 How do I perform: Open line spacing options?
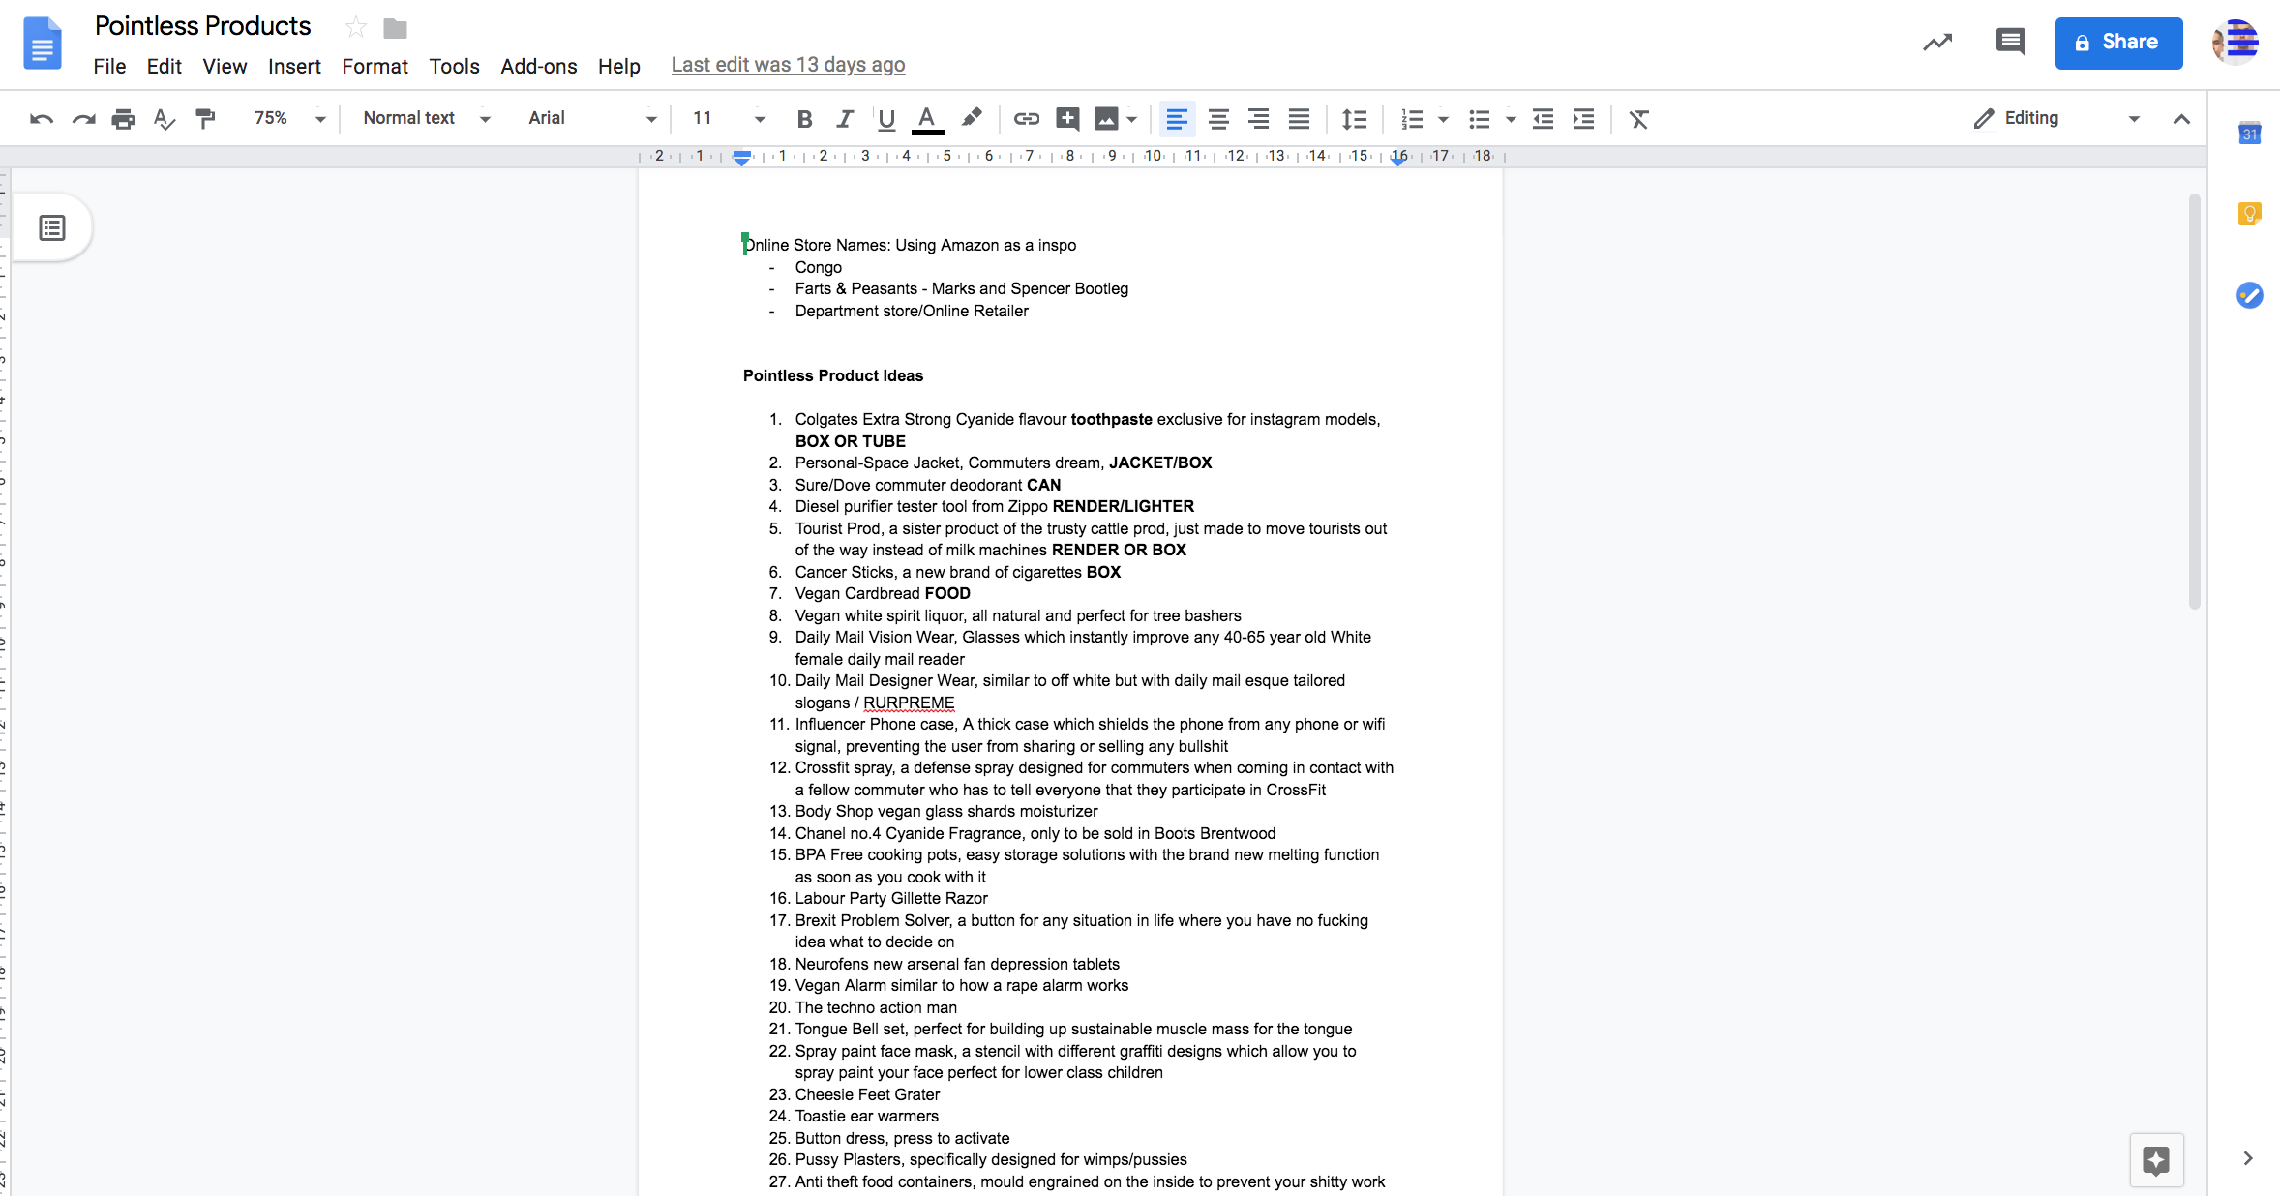(1354, 119)
